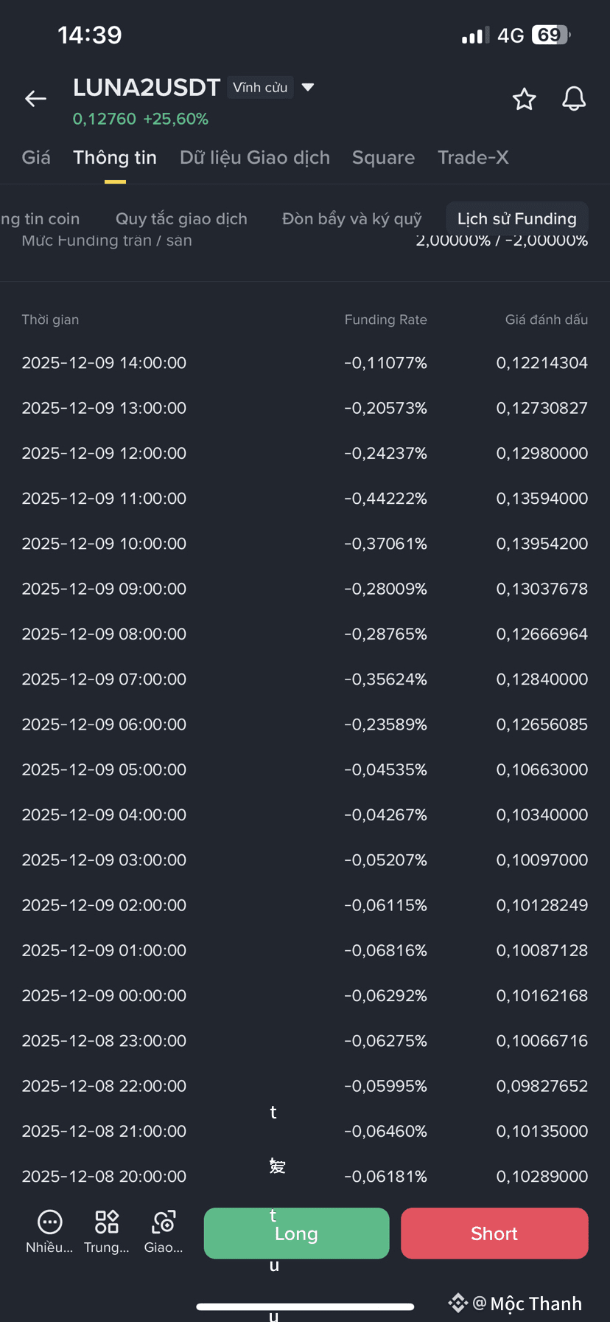Open the Trade-X tab
Viewport: 610px width, 1322px height.
coord(473,157)
